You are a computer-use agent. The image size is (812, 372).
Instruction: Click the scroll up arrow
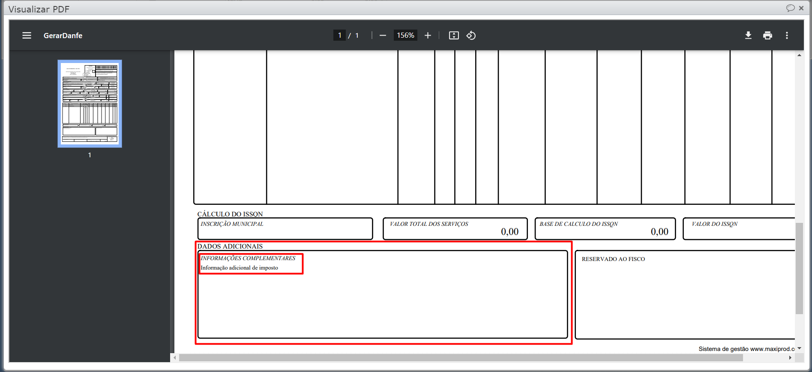799,55
